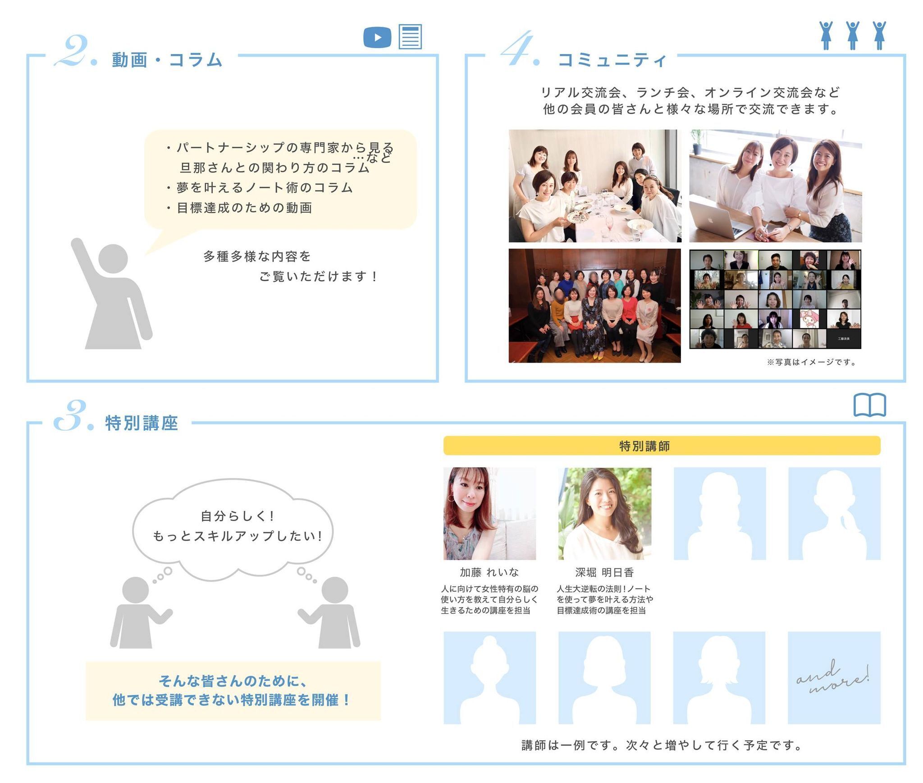This screenshot has width=923, height=783.
Task: Click the lecturer photo above 加藤 れいな
Action: point(489,513)
